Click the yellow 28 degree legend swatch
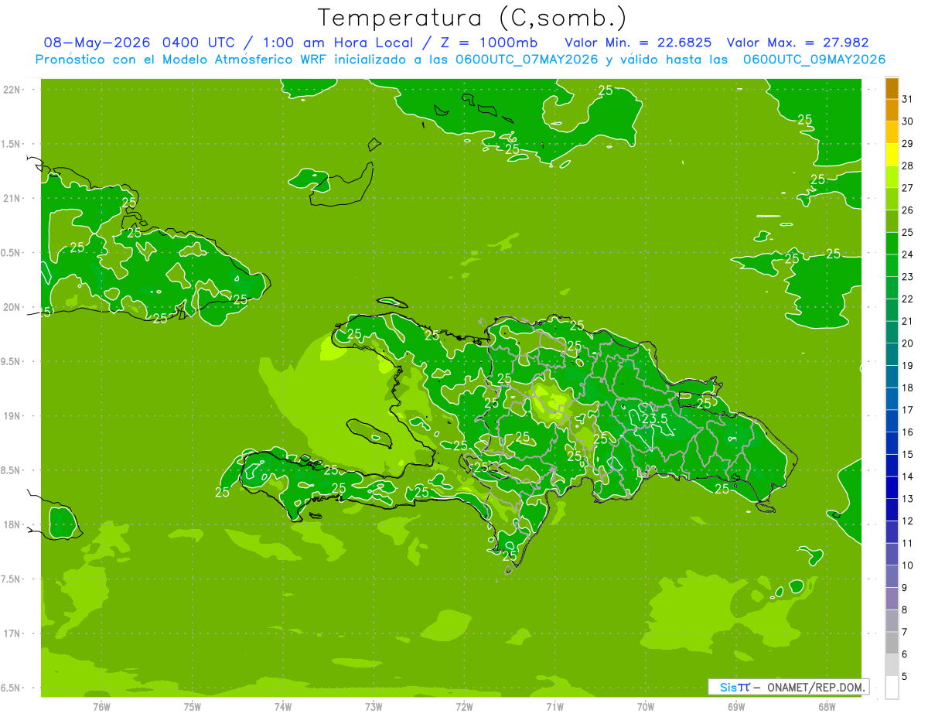 pos(892,155)
